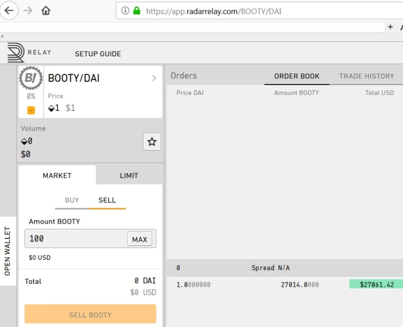Click the Spread N/A label
Screen dimensions: 403x327
[x=270, y=268]
